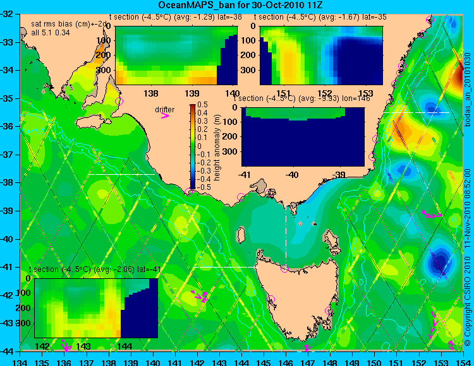Image resolution: width=474 pixels, height=366 pixels.
Task: Click longitude label 134 on bottom axis
Action: (x=20, y=362)
